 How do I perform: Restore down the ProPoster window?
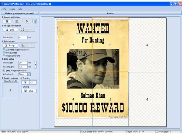coord(176,4)
